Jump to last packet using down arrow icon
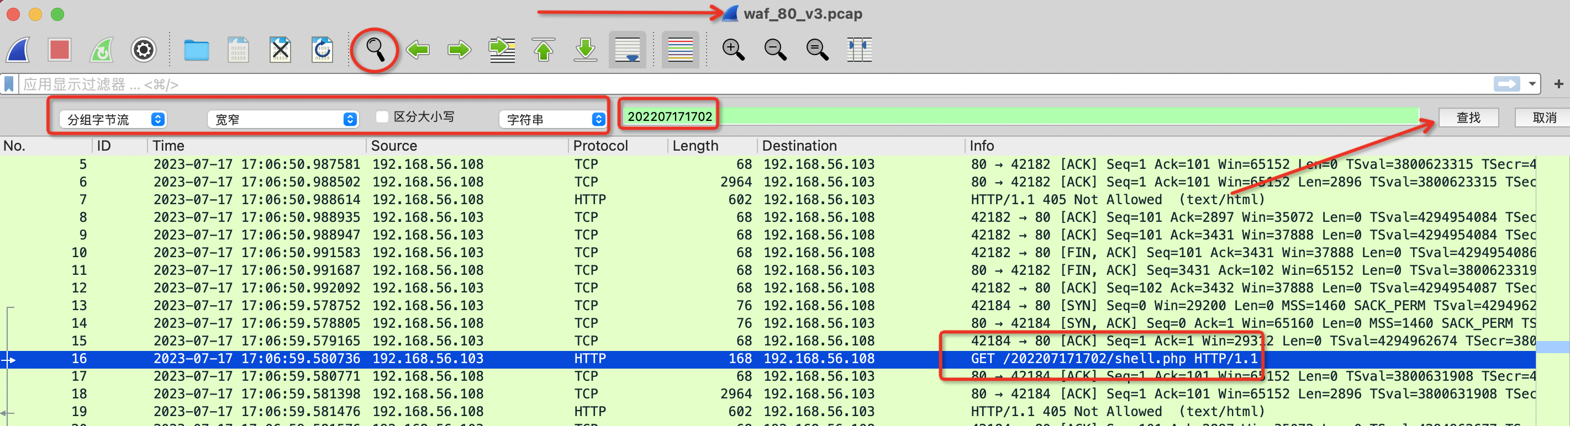This screenshot has width=1570, height=426. (x=586, y=50)
